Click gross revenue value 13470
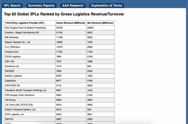The image size is (188, 124). click(x=60, y=47)
